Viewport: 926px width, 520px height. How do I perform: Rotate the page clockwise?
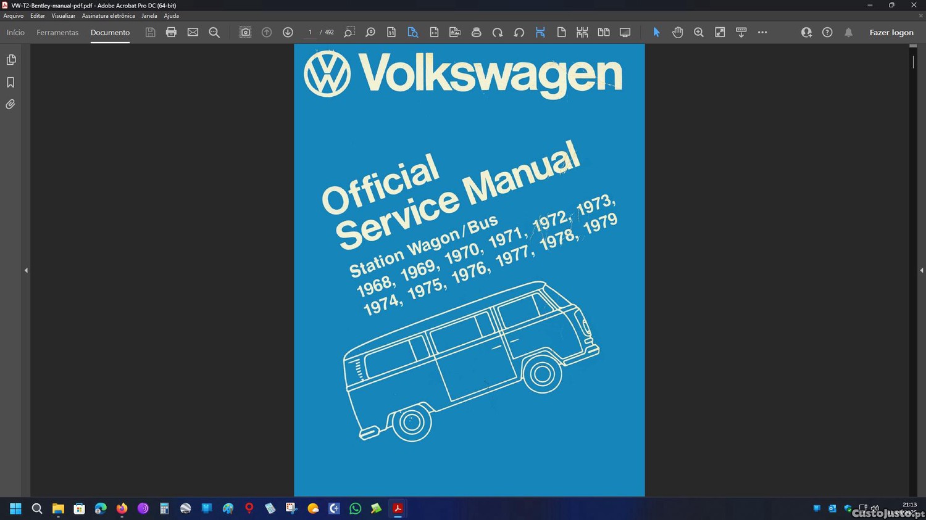click(498, 32)
